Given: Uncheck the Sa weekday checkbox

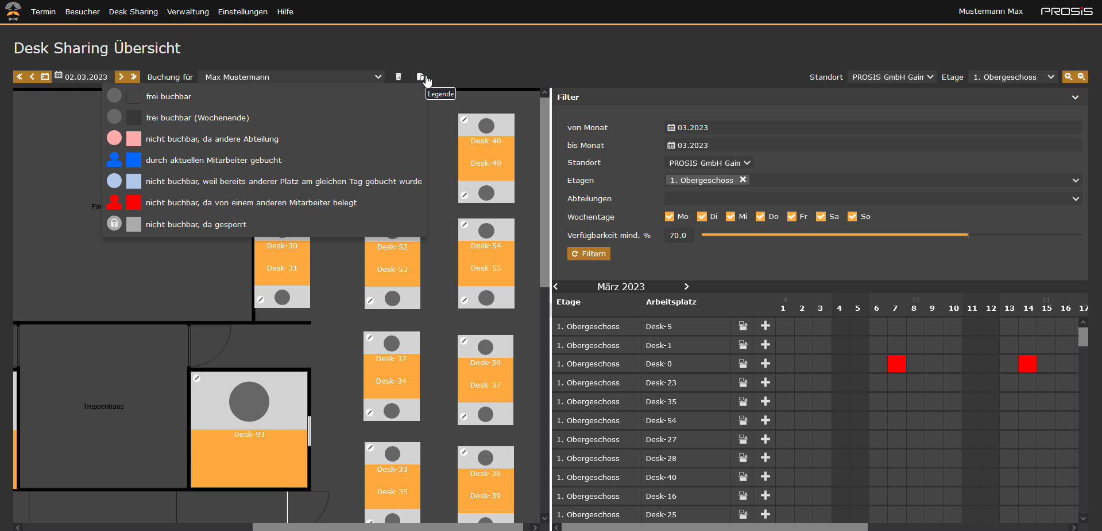Looking at the screenshot, I should [822, 216].
